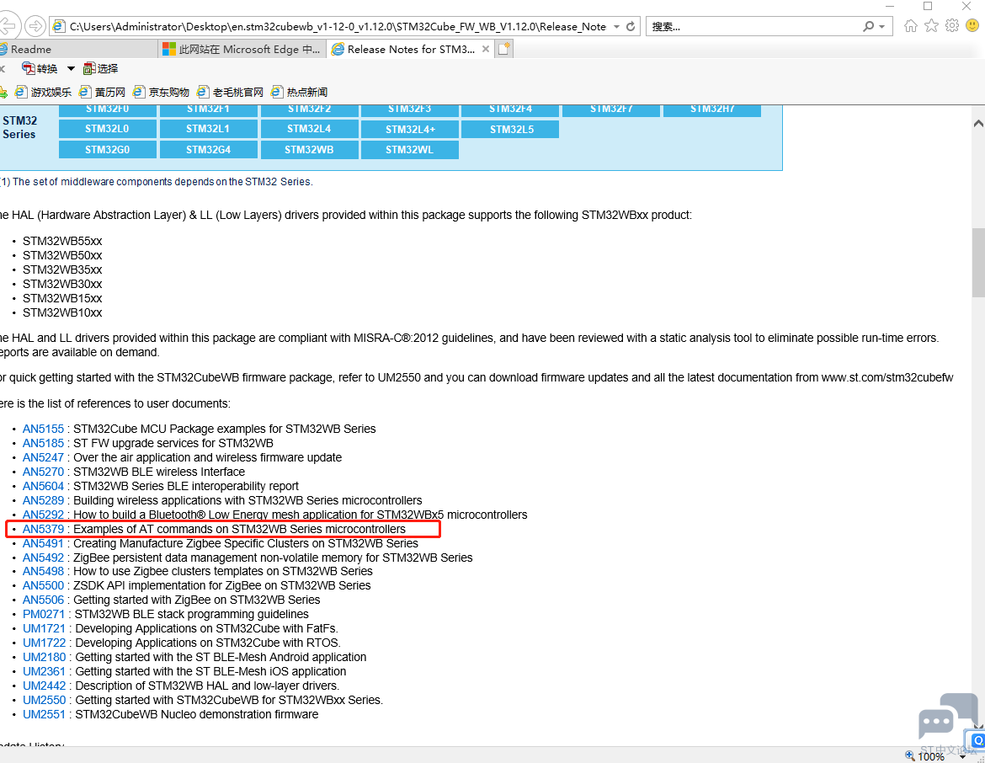This screenshot has height=763, width=985.
Task: Open the PM0271 programming guidelines link
Action: [44, 614]
